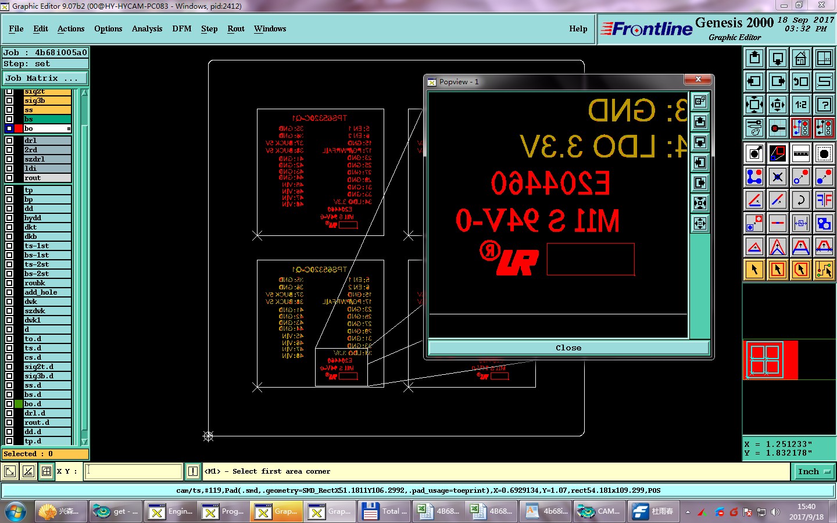The width and height of the screenshot is (837, 523).
Task: Toggle the checkbox for layer tp
Action: [9, 190]
